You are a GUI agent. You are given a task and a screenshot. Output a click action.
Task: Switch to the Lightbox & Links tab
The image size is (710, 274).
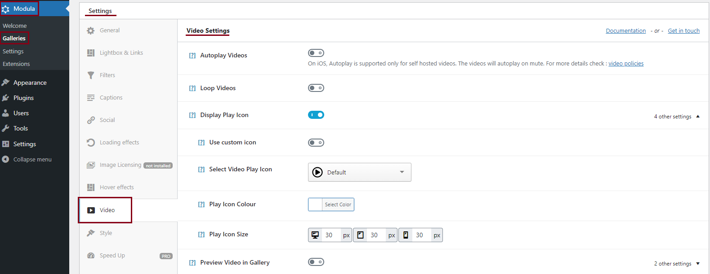coord(121,53)
